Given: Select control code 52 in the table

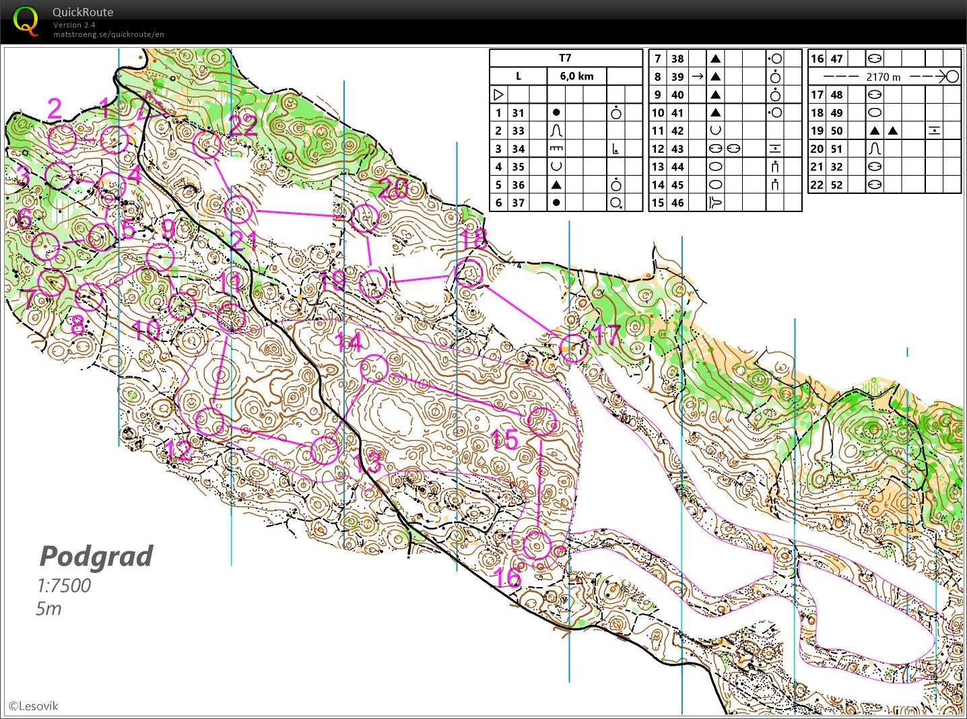Looking at the screenshot, I should [836, 184].
